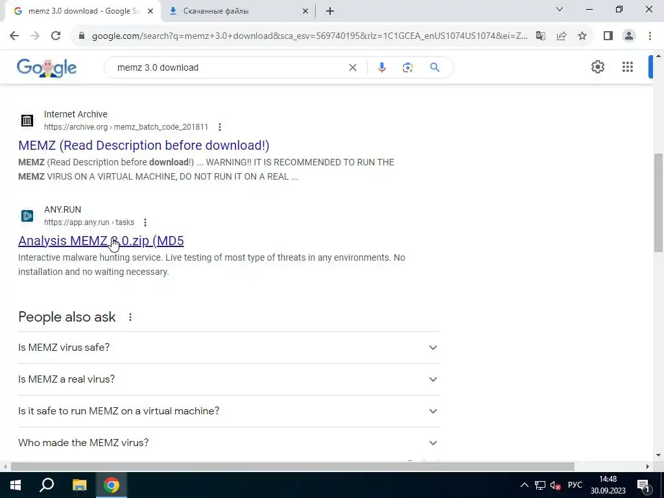Open MEMZ (Read Description before download!) link
This screenshot has width=664, height=498.
(143, 145)
